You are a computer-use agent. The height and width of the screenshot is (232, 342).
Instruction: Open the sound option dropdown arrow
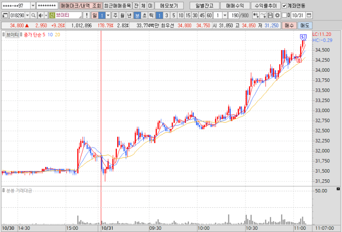[46, 15]
